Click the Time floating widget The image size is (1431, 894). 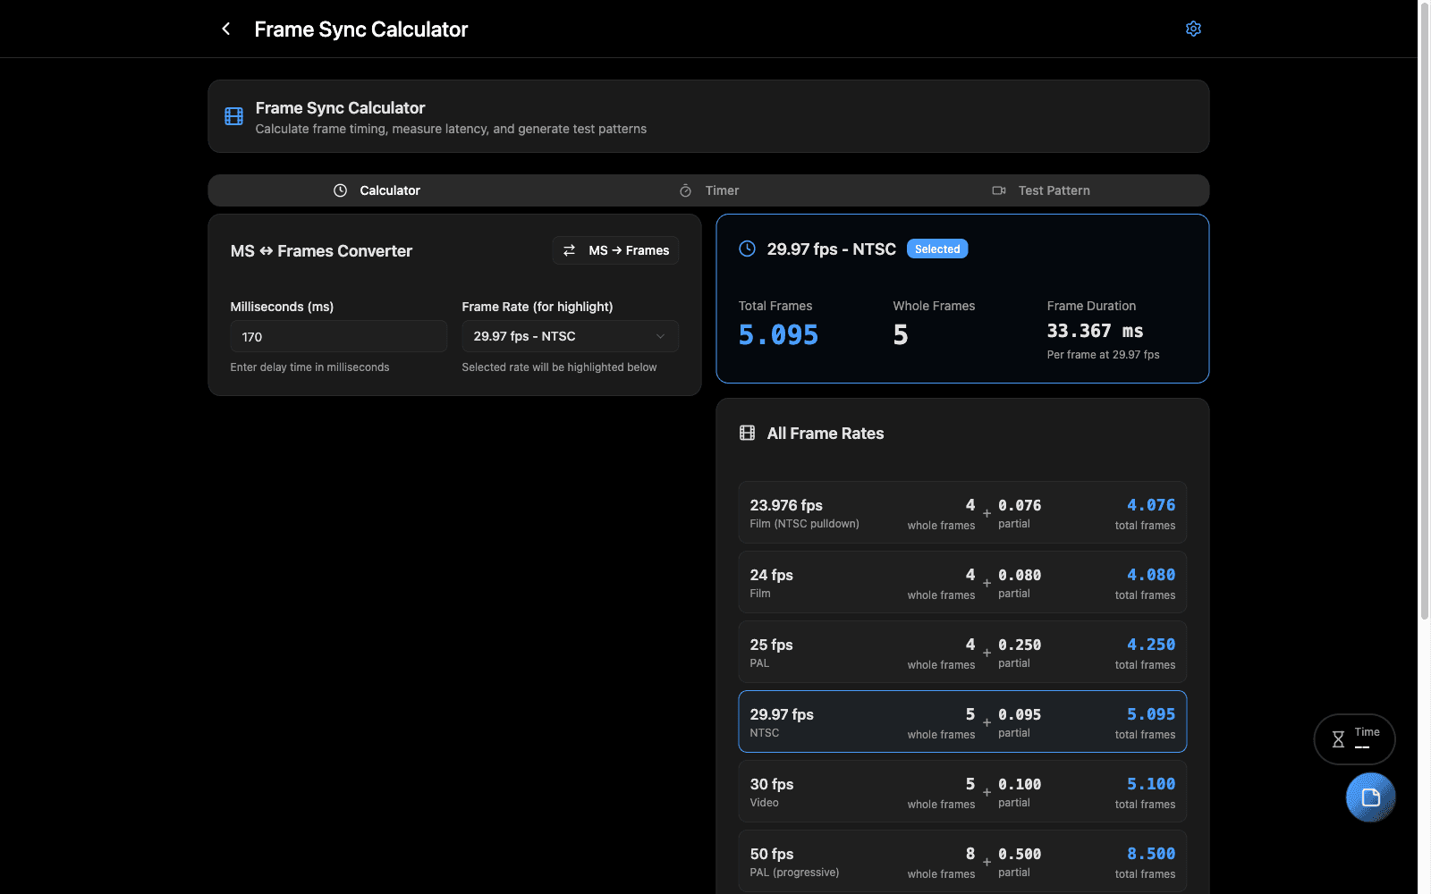pyautogui.click(x=1354, y=739)
